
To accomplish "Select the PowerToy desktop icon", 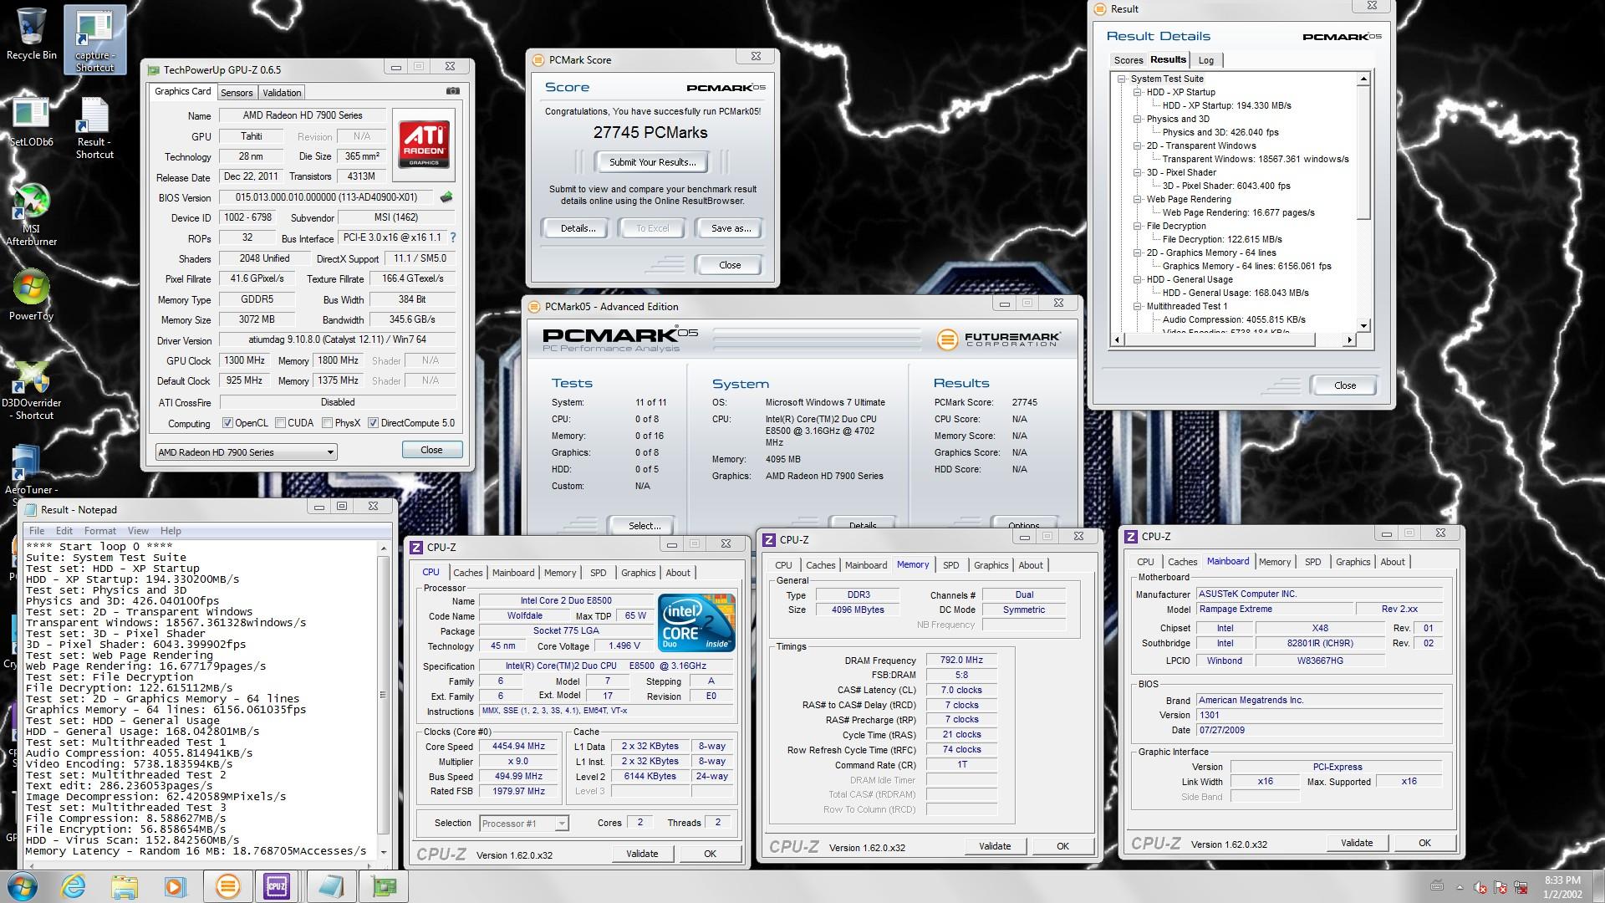I will pyautogui.click(x=31, y=296).
